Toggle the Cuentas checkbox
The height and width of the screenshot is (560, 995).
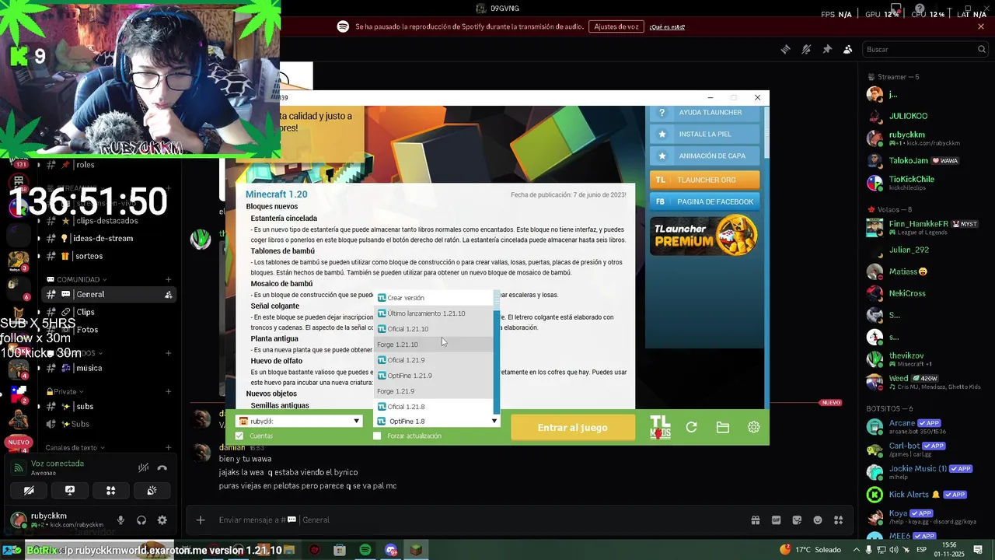[x=239, y=436]
